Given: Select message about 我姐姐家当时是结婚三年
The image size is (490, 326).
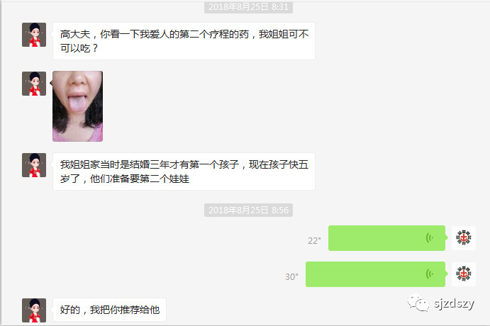Looking at the screenshot, I should tap(184, 172).
